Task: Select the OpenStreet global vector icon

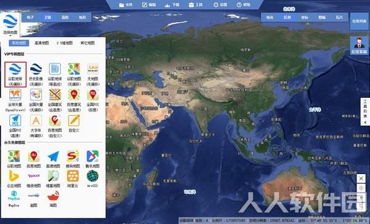Action: point(15,95)
